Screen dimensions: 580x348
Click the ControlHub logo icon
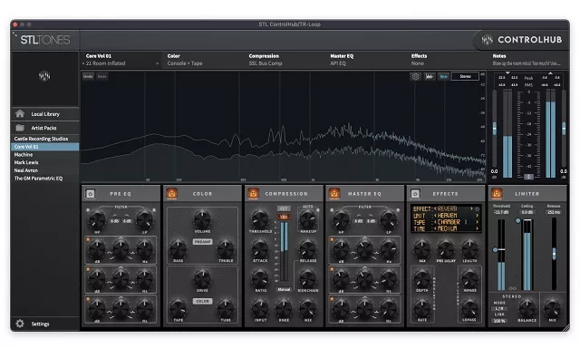point(488,40)
